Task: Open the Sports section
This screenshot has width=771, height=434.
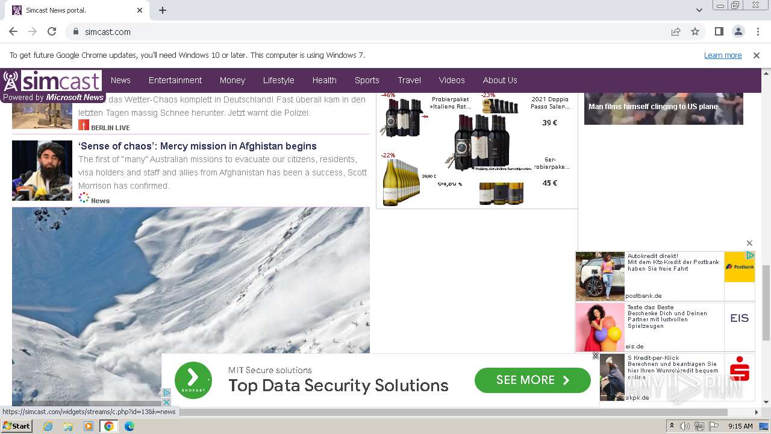Action: 367,80
